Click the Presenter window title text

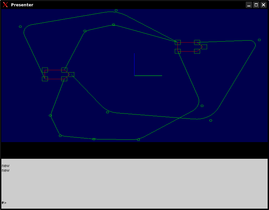[x=22, y=5]
